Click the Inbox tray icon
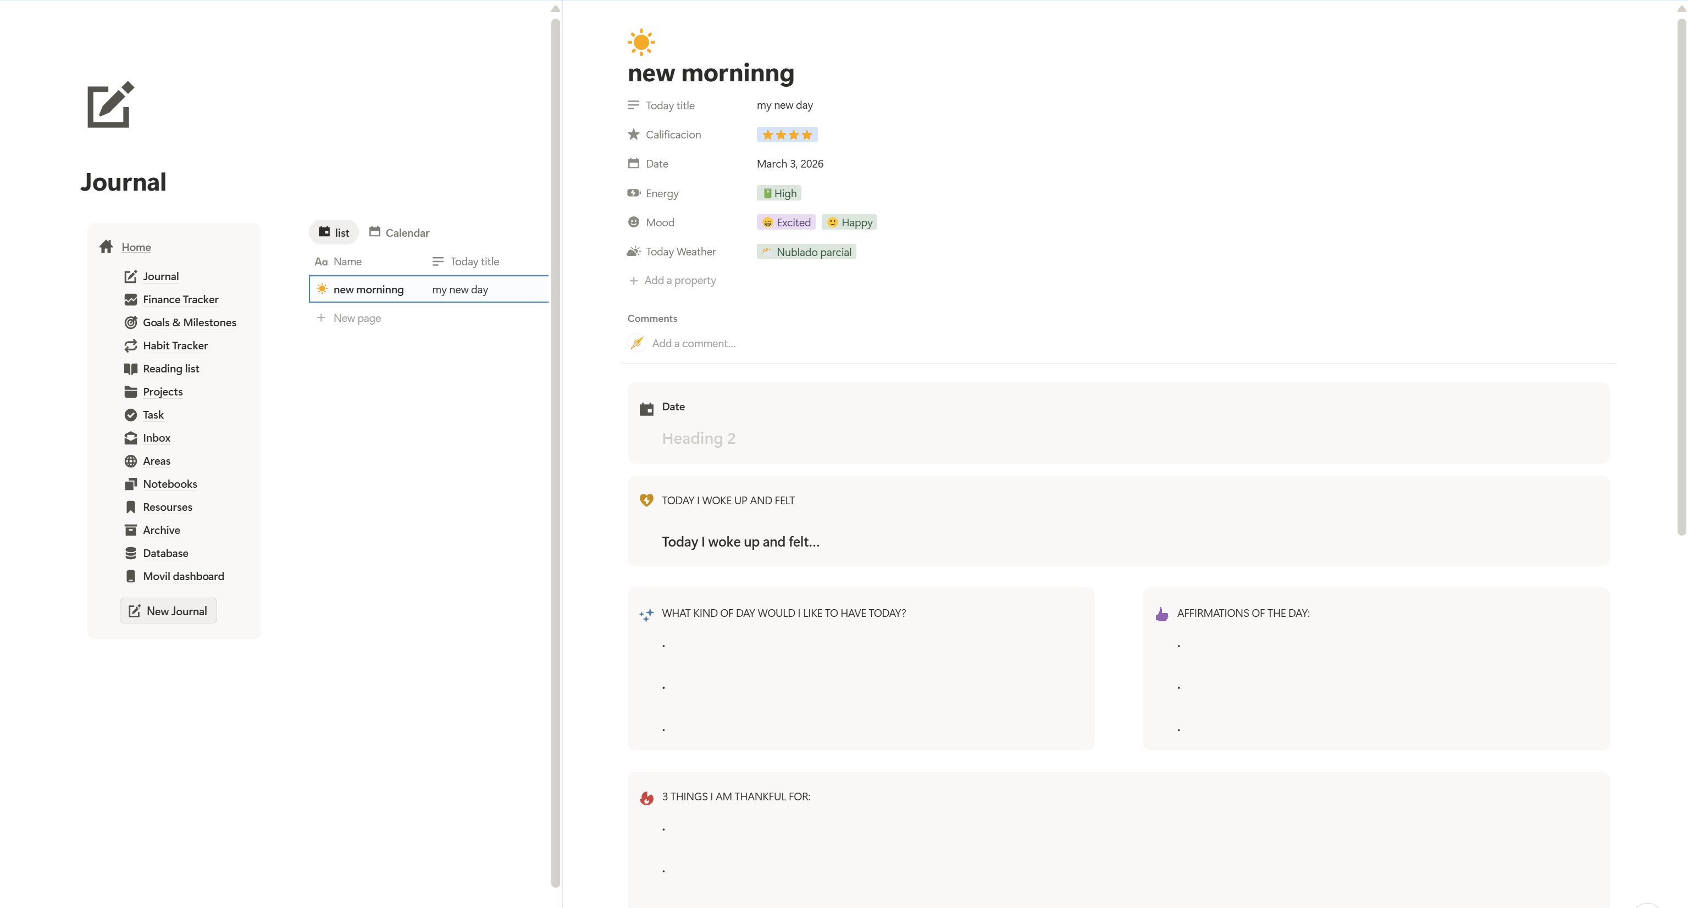This screenshot has width=1688, height=908. pos(131,437)
